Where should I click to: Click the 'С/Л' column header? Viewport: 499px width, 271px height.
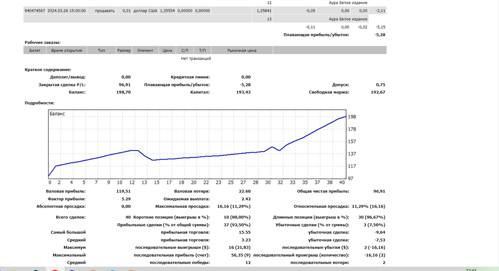point(185,50)
